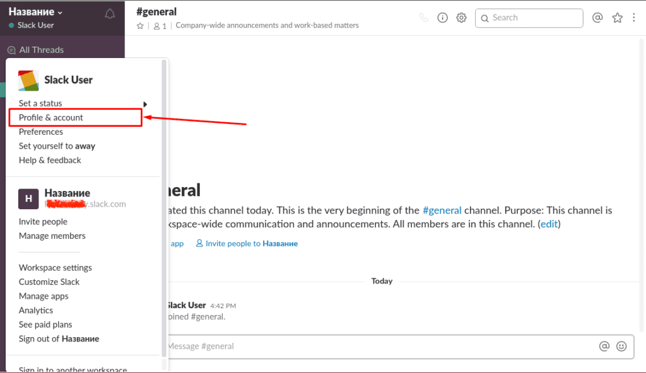Open channel settings gear icon
646x373 pixels.
click(461, 18)
